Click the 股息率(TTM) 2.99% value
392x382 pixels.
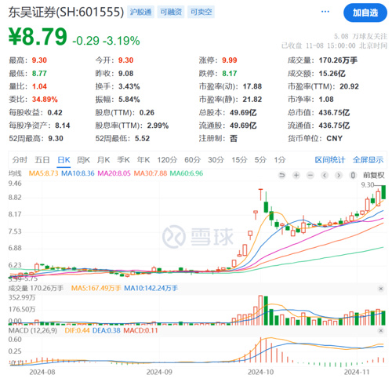158,126
